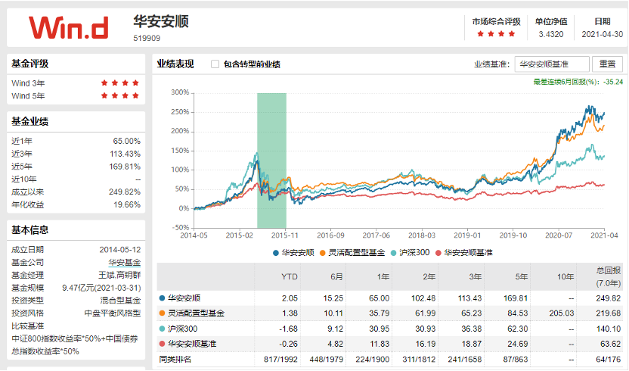Select the 6月 column header
This screenshot has height=371, width=629.
click(336, 276)
